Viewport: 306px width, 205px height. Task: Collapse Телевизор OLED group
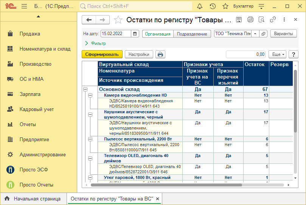pyautogui.click(x=90, y=159)
